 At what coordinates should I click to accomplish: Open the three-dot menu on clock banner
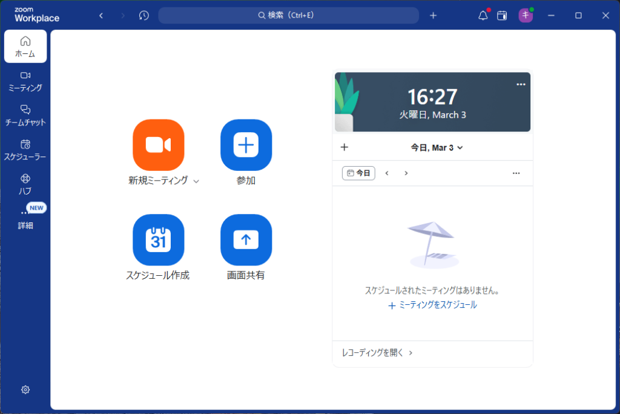pos(521,84)
